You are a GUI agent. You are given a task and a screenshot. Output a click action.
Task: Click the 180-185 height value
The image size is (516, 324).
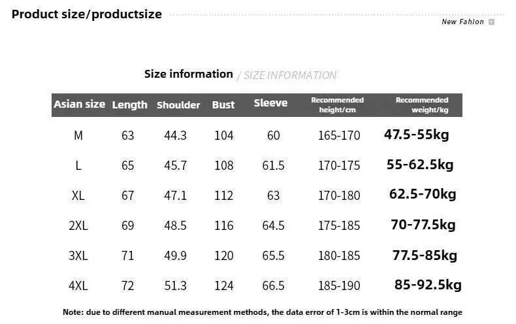coord(339,255)
